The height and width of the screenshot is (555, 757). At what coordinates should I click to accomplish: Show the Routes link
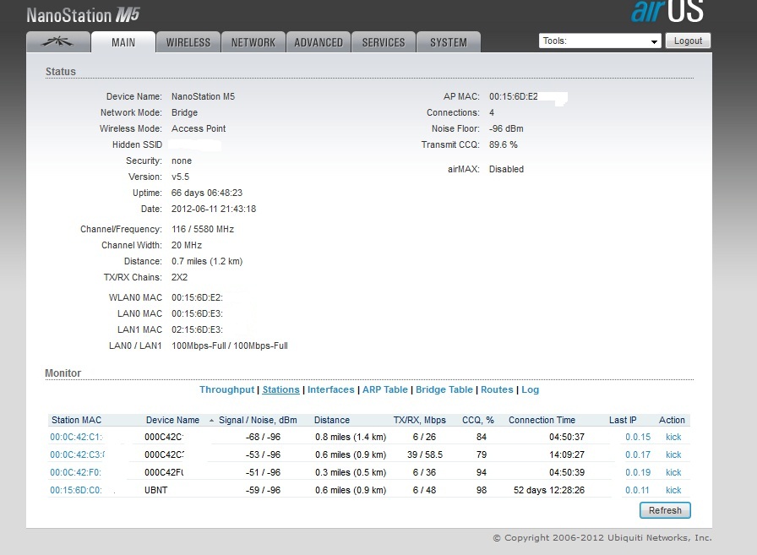tap(497, 389)
